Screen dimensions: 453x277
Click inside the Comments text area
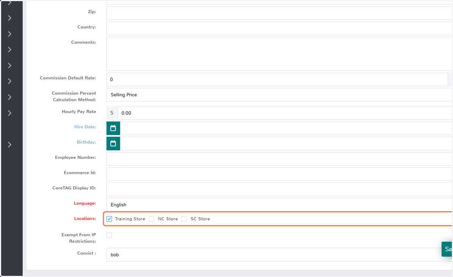[x=279, y=54]
